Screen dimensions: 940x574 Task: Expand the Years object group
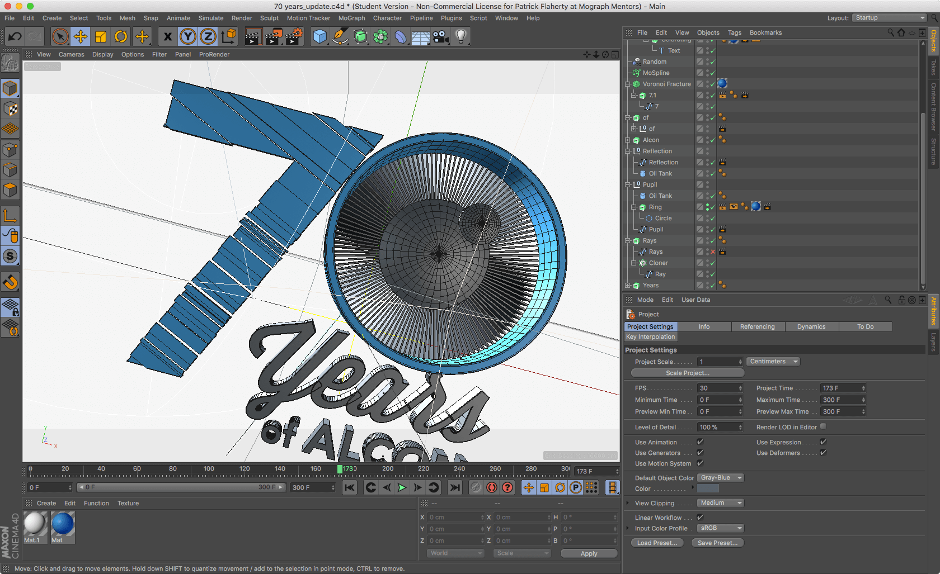pyautogui.click(x=628, y=286)
